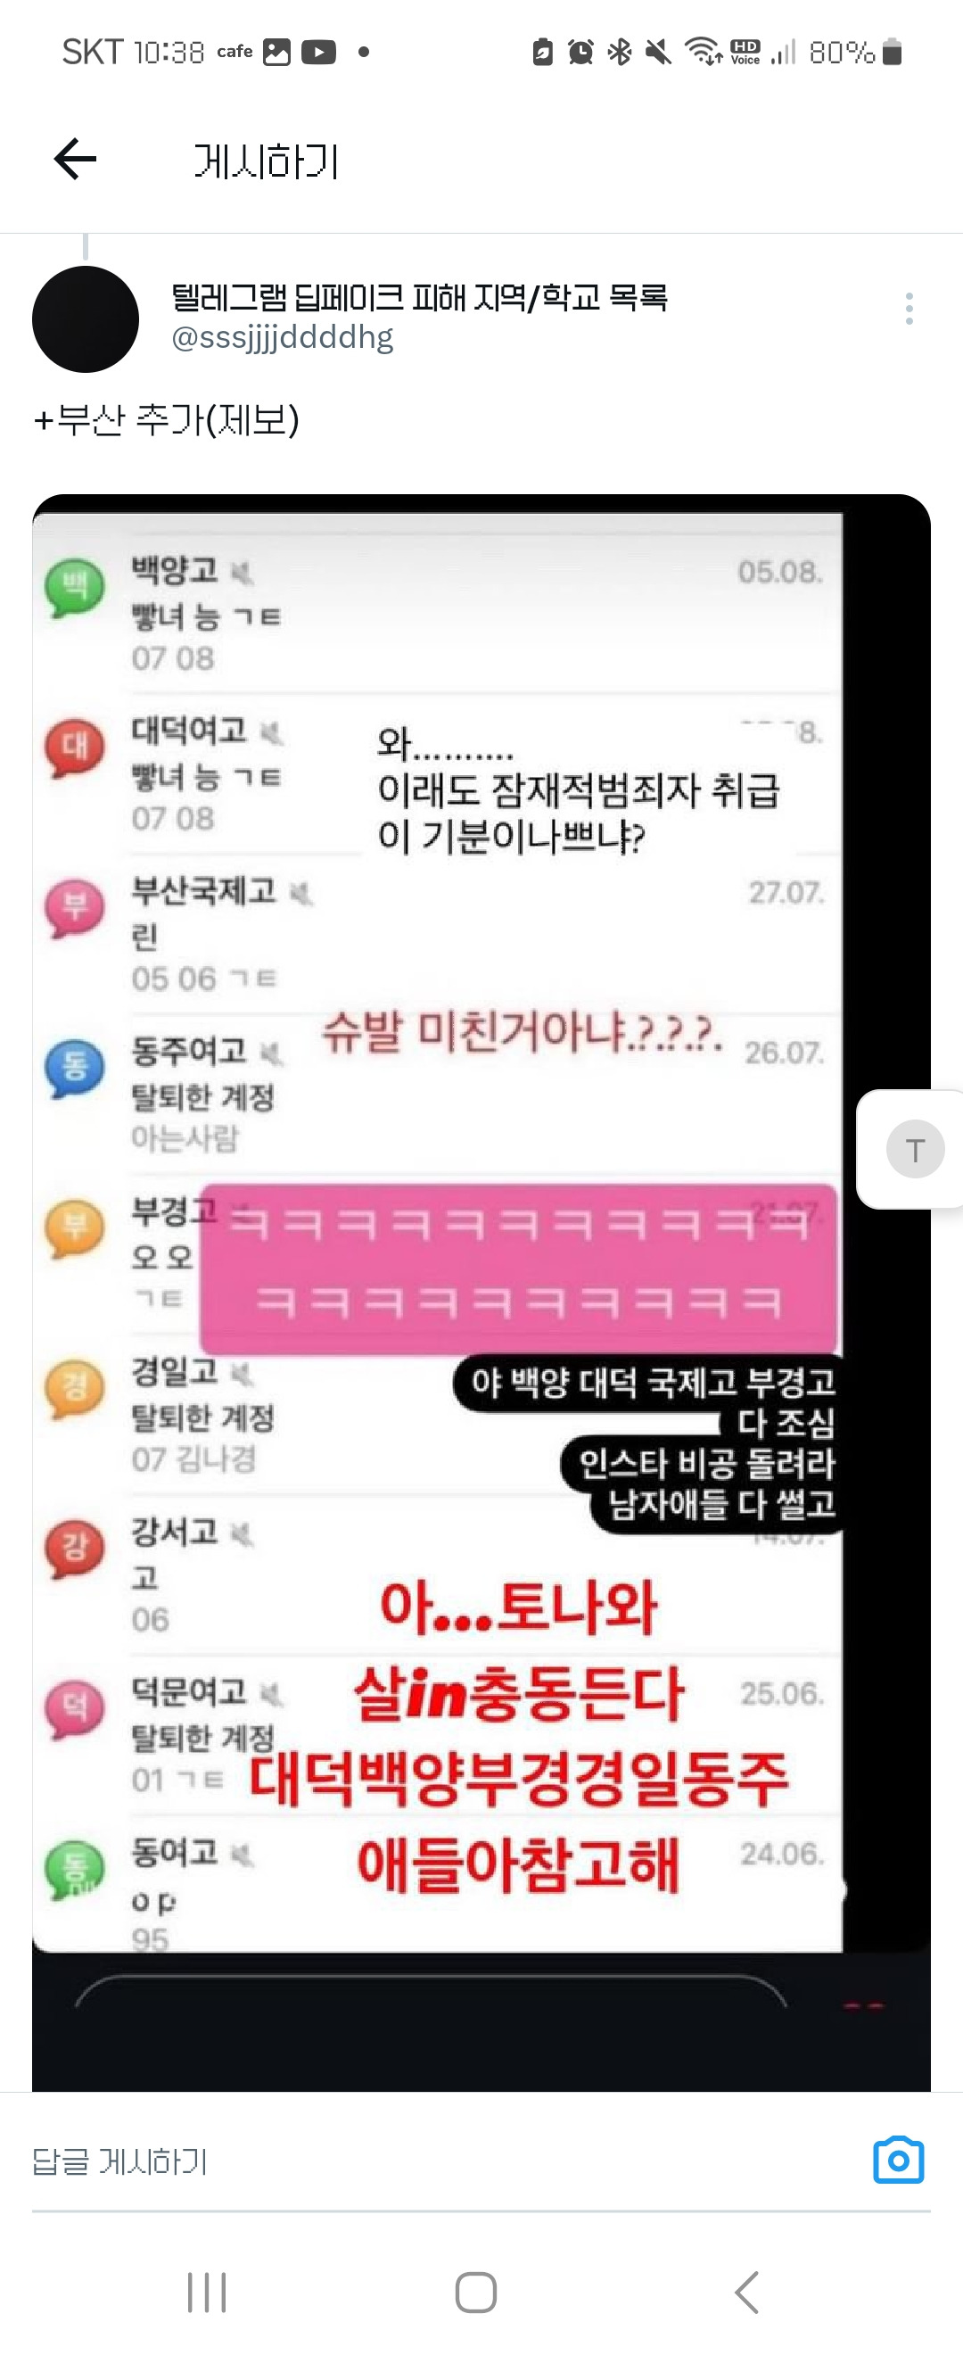Tap the blue camera icon
Viewport: 963px width, 2355px height.
pos(898,2161)
